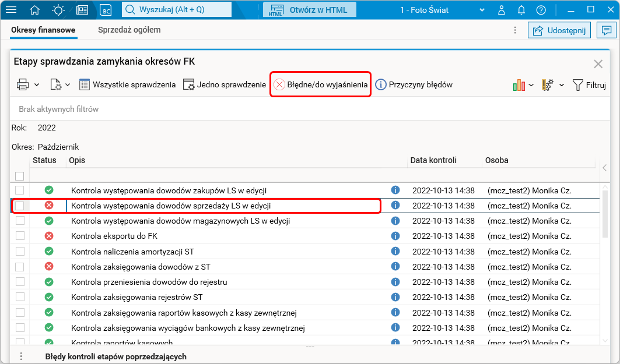Check the przeniesienia dowodów do rejestru checkbox

(19, 282)
